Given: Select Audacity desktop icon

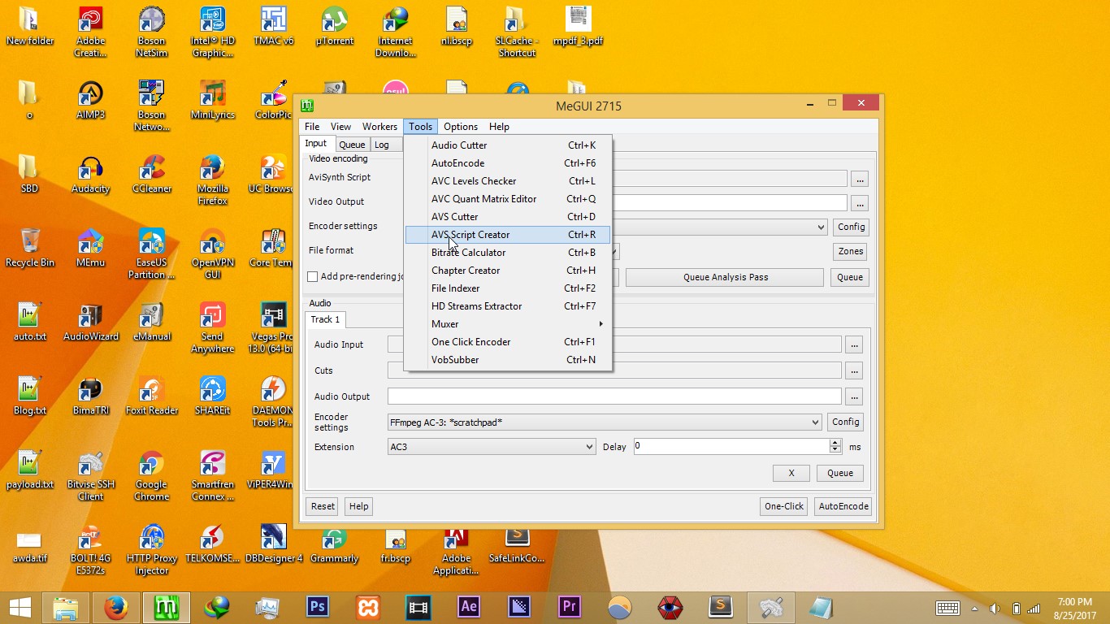Looking at the screenshot, I should point(90,175).
